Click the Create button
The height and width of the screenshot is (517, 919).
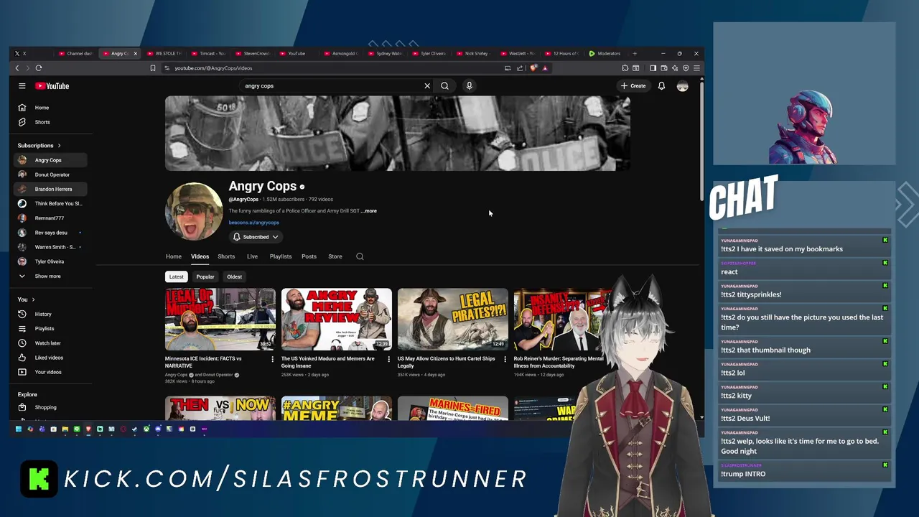[x=633, y=86]
